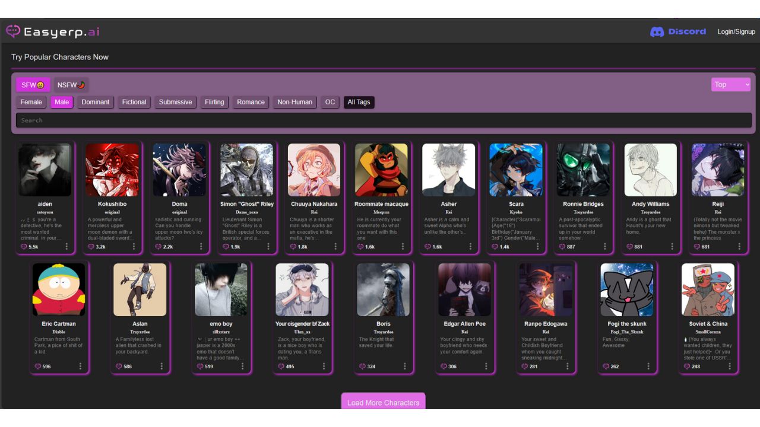Expand the All Tags list
The height and width of the screenshot is (427, 760).
click(359, 102)
